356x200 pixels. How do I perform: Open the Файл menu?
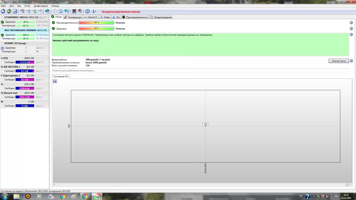pos(3,6)
